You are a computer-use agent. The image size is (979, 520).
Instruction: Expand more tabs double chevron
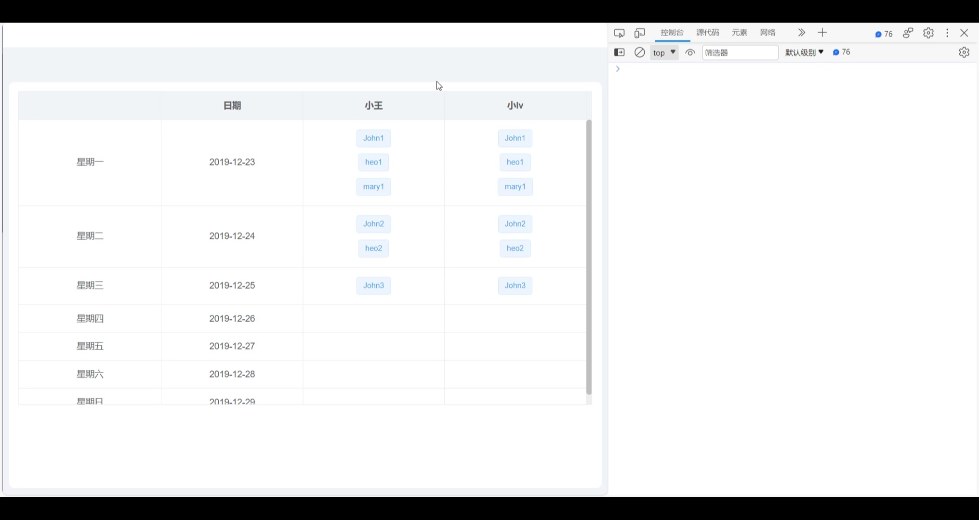[x=801, y=33]
